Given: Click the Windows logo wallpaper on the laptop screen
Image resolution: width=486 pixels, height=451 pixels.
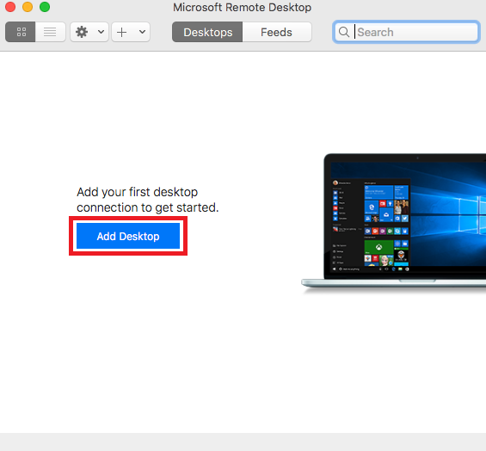Looking at the screenshot, I should point(449,214).
